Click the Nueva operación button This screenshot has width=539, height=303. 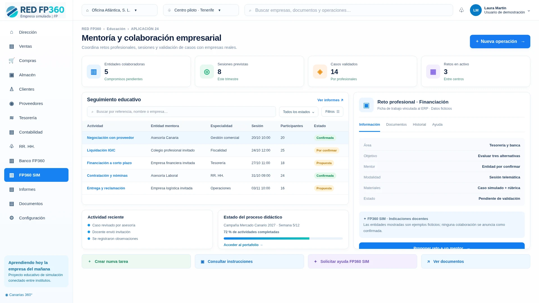(500, 42)
